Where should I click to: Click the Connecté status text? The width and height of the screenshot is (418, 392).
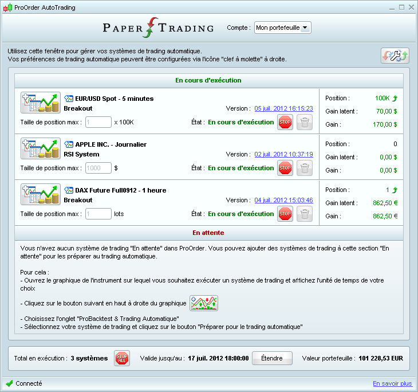[29, 383]
